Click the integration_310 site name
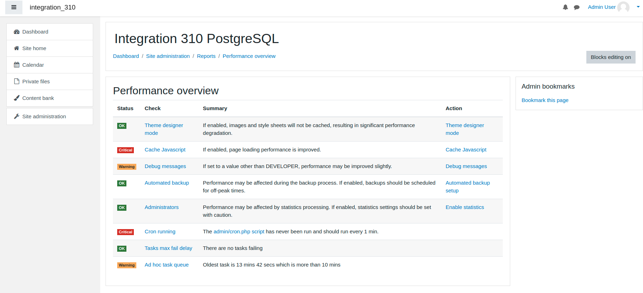643x293 pixels. tap(52, 7)
